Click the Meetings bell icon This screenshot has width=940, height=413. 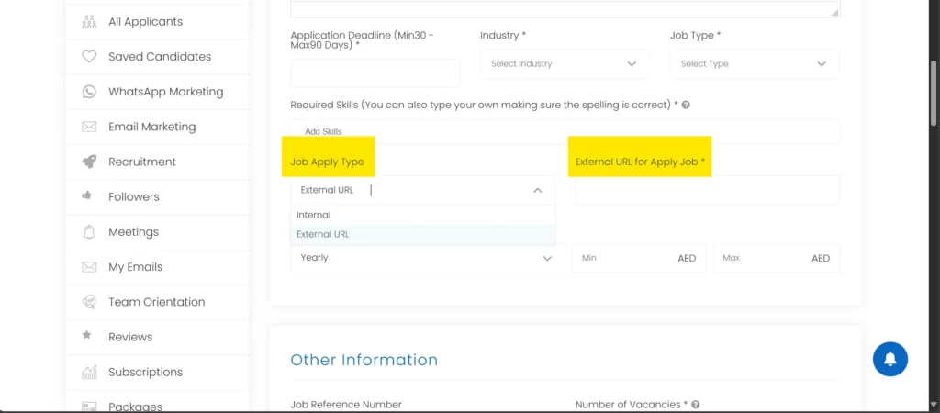click(89, 232)
